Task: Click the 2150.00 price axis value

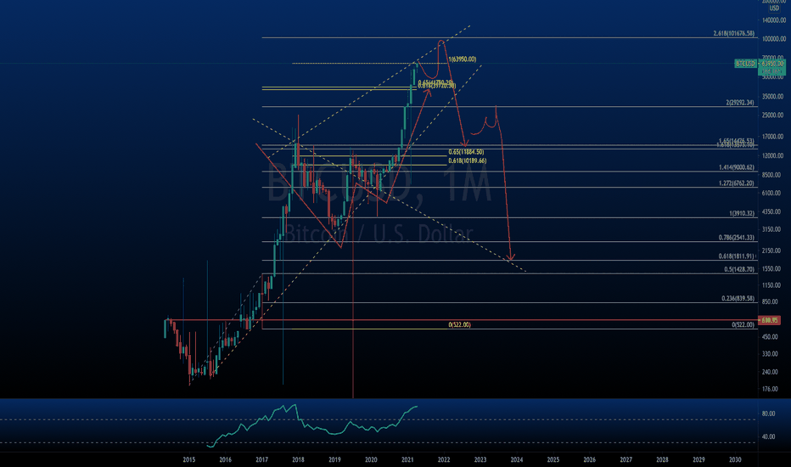Action: click(773, 250)
